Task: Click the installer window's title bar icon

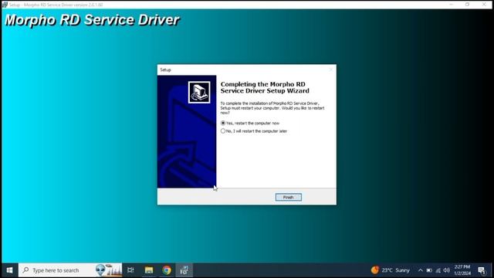Action: pos(5,5)
